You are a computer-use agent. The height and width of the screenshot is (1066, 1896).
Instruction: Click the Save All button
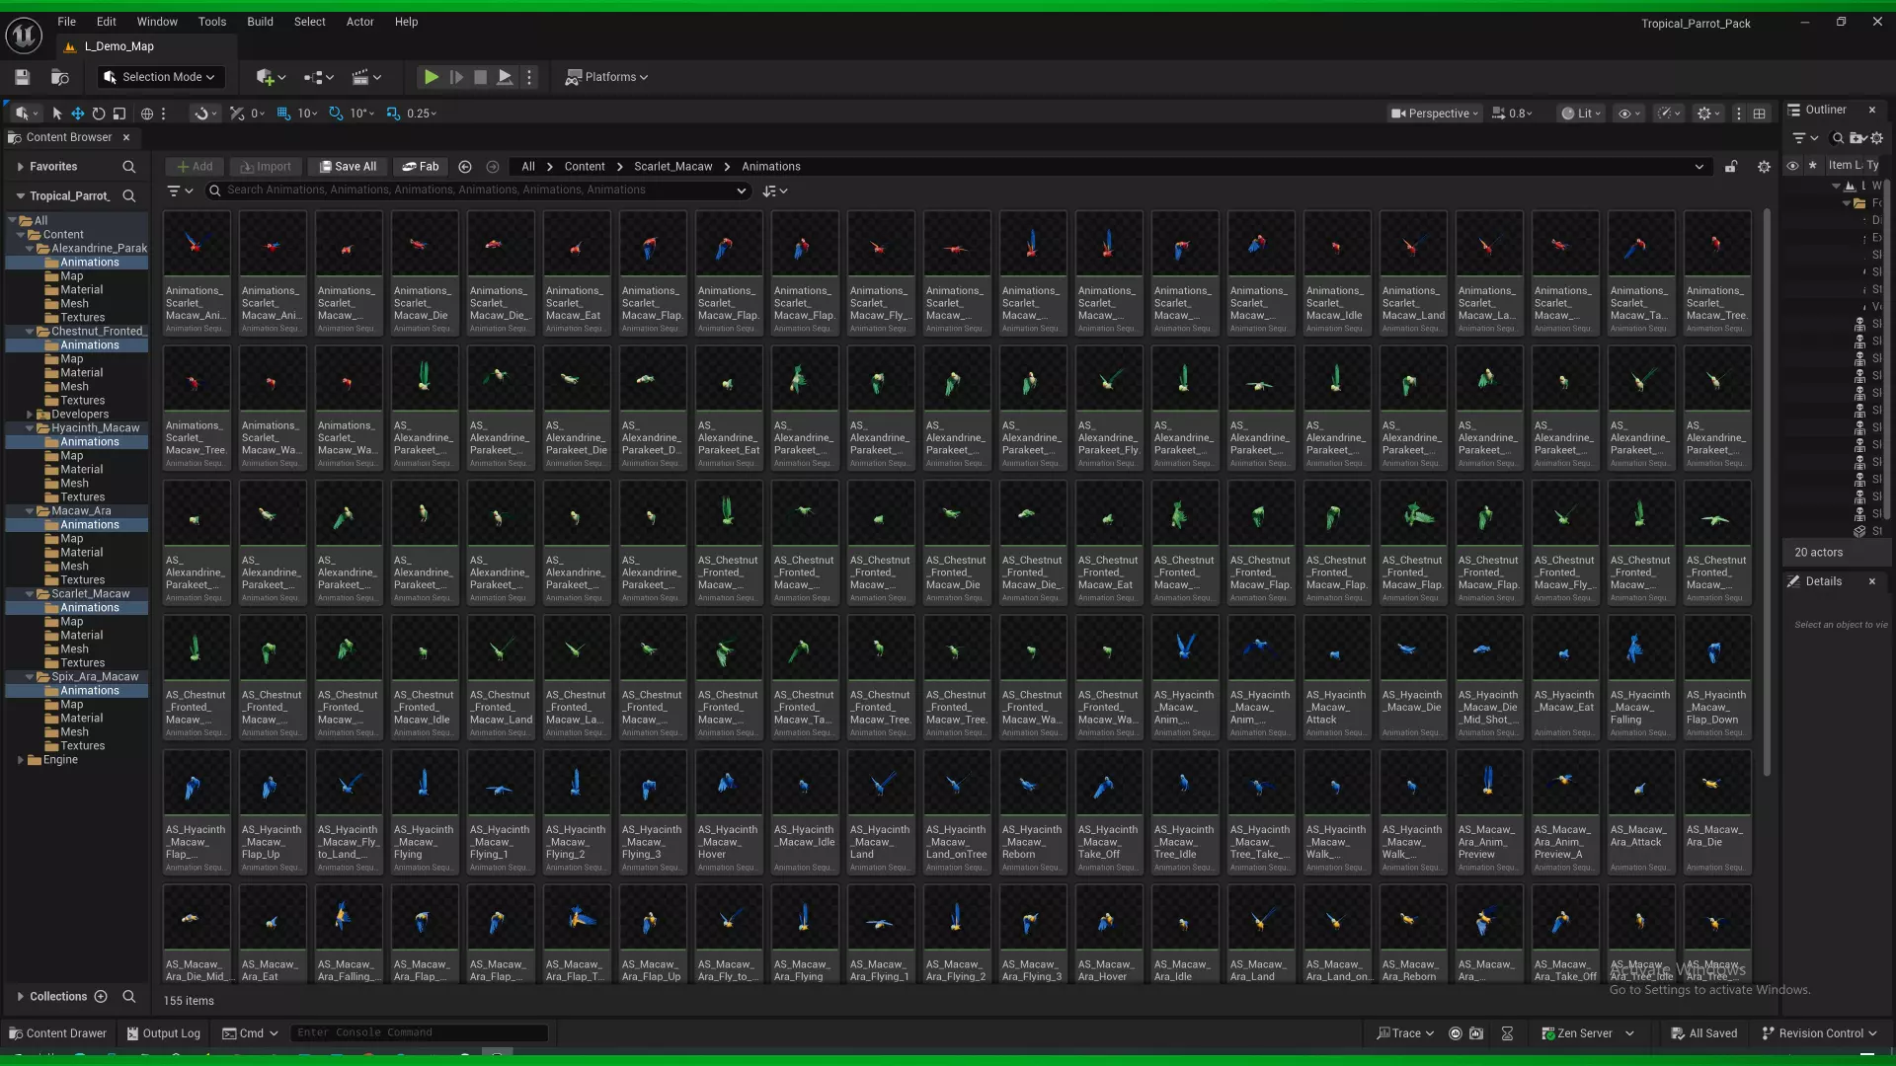pyautogui.click(x=347, y=167)
